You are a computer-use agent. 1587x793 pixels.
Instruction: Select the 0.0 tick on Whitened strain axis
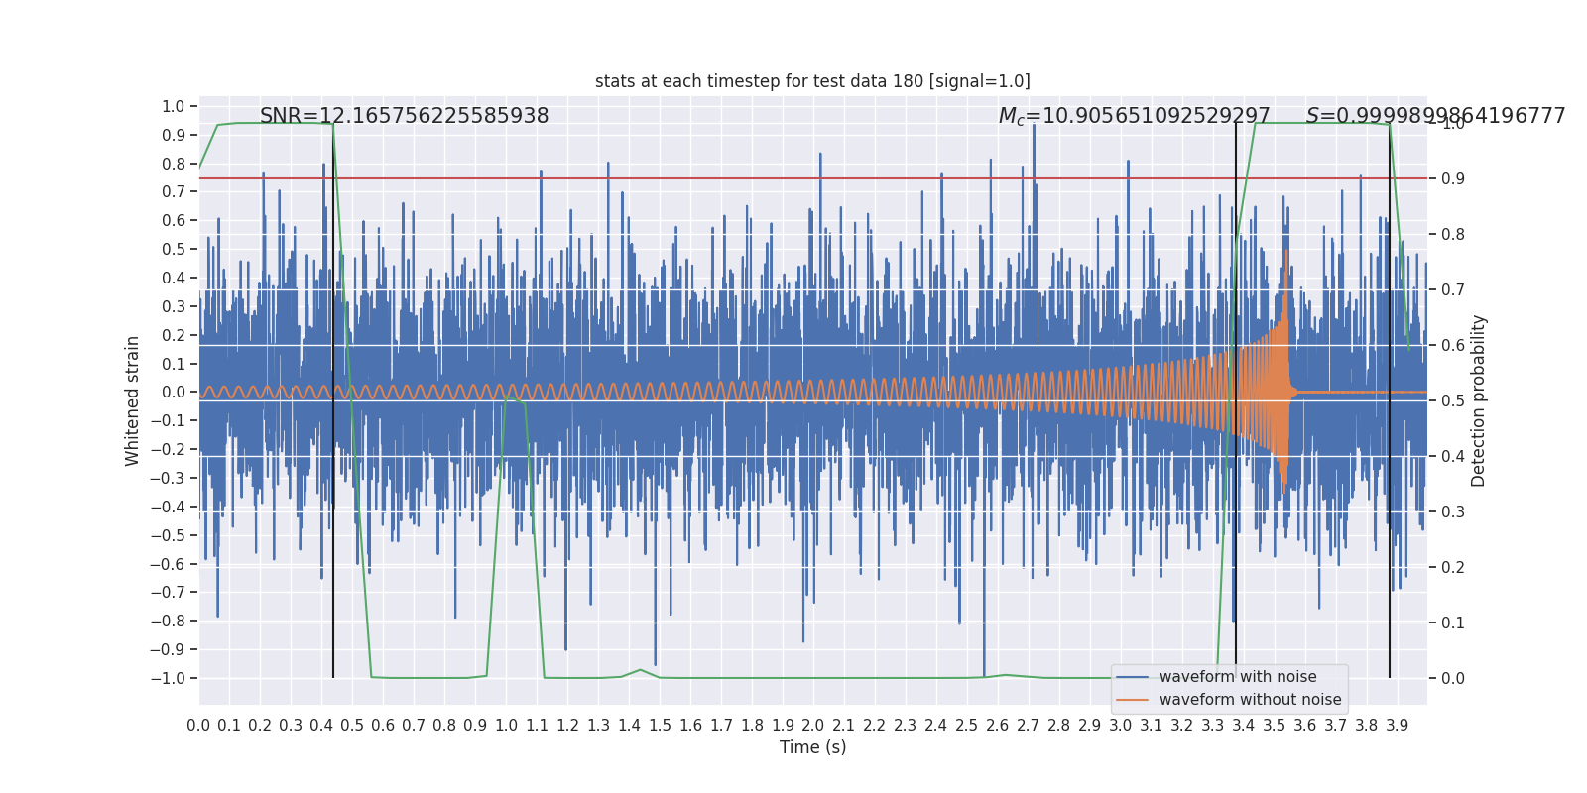point(174,393)
